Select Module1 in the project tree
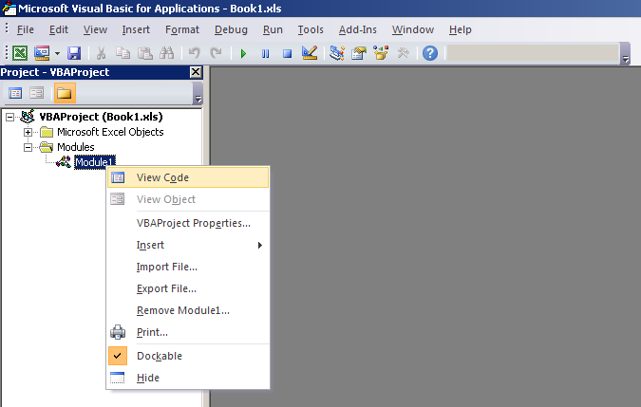 click(94, 162)
